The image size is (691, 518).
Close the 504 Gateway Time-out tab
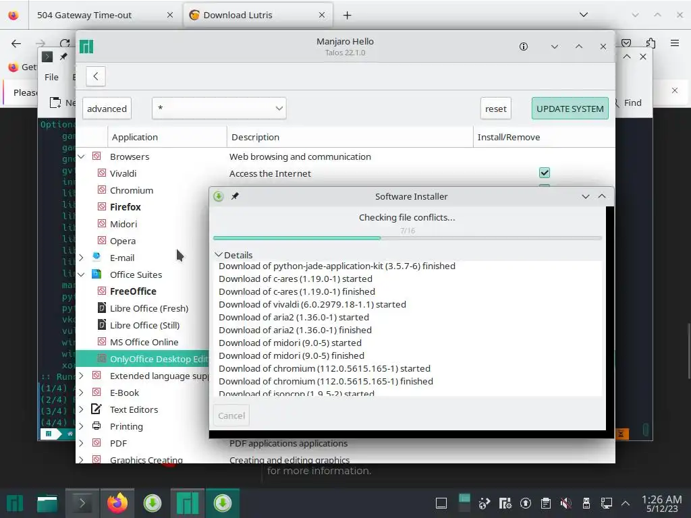click(x=169, y=15)
